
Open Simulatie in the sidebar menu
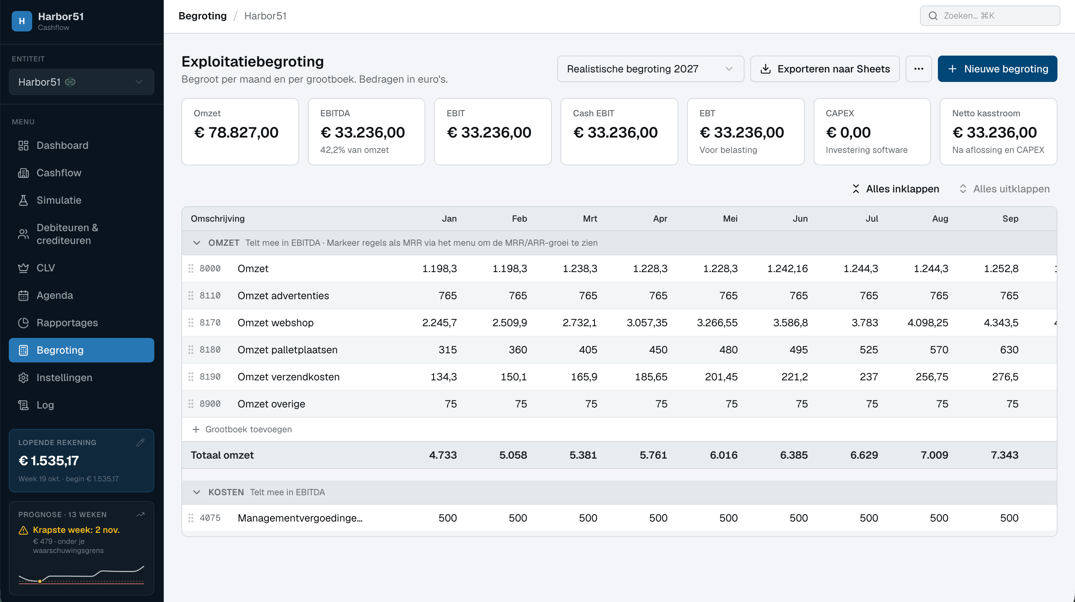tap(82, 200)
